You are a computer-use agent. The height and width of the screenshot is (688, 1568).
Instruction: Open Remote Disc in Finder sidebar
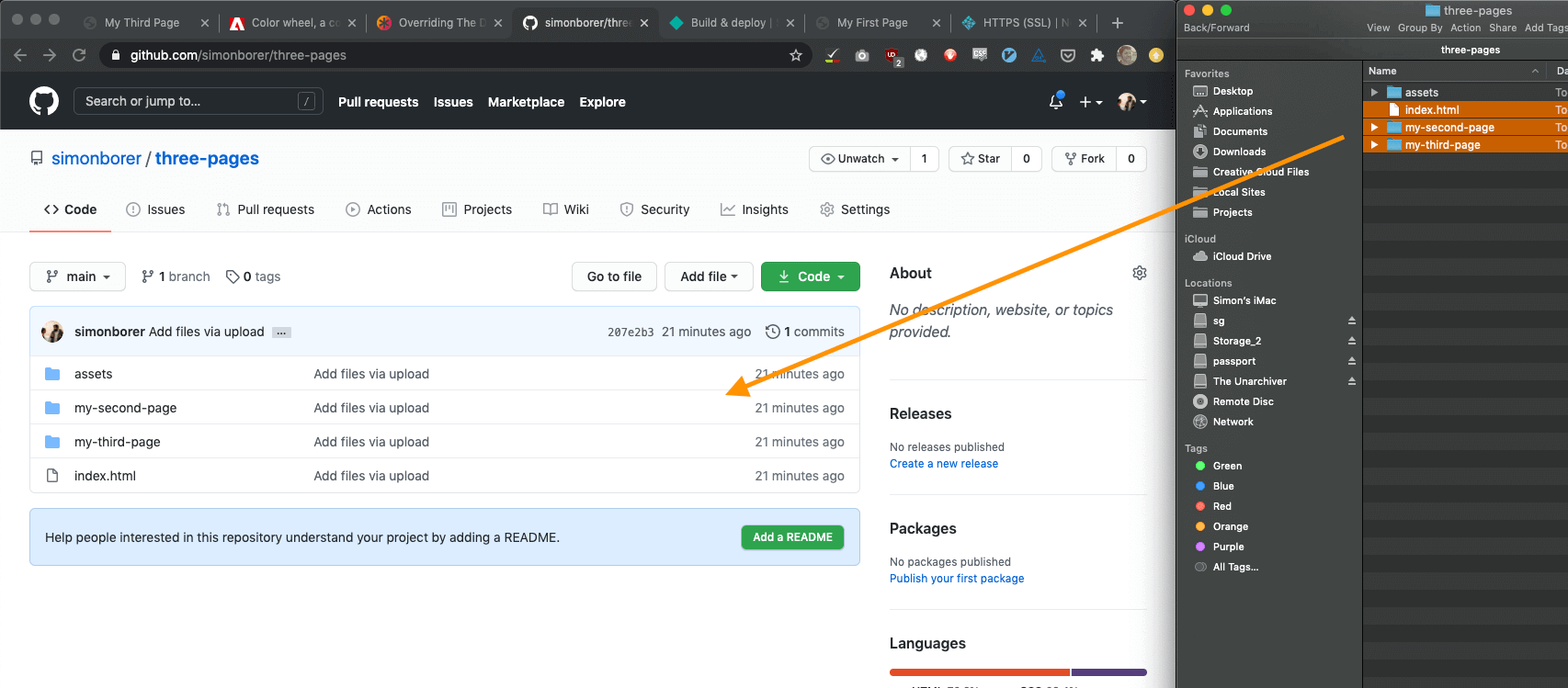click(1243, 401)
